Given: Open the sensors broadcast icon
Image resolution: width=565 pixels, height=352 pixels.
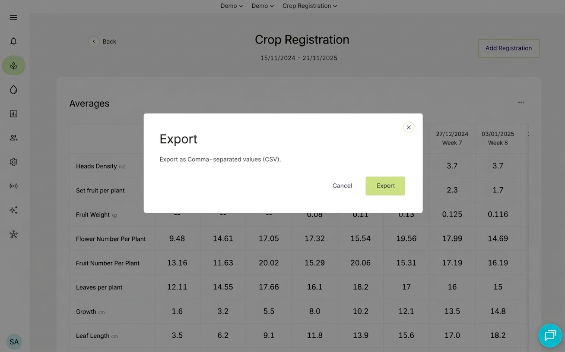Looking at the screenshot, I should 13,186.
